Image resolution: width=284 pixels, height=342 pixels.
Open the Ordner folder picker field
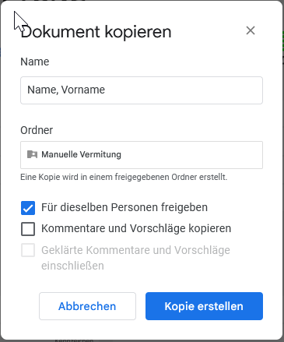click(x=142, y=155)
